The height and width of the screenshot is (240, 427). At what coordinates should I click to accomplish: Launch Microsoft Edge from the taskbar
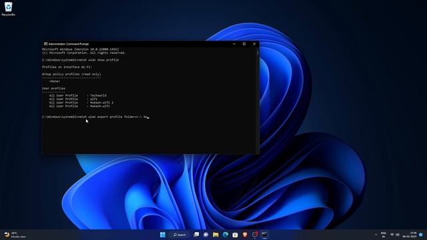point(226,235)
